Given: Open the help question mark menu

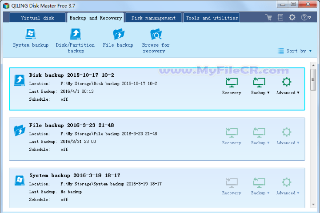Looking at the screenshot, I should [x=306, y=17].
